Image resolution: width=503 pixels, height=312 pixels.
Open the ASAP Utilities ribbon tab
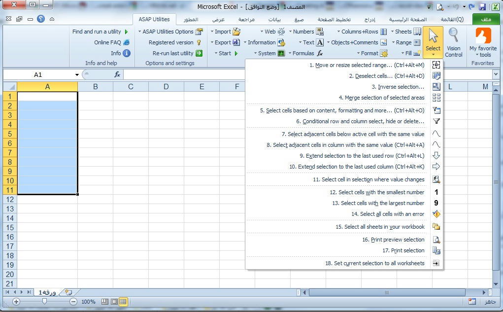click(x=154, y=19)
